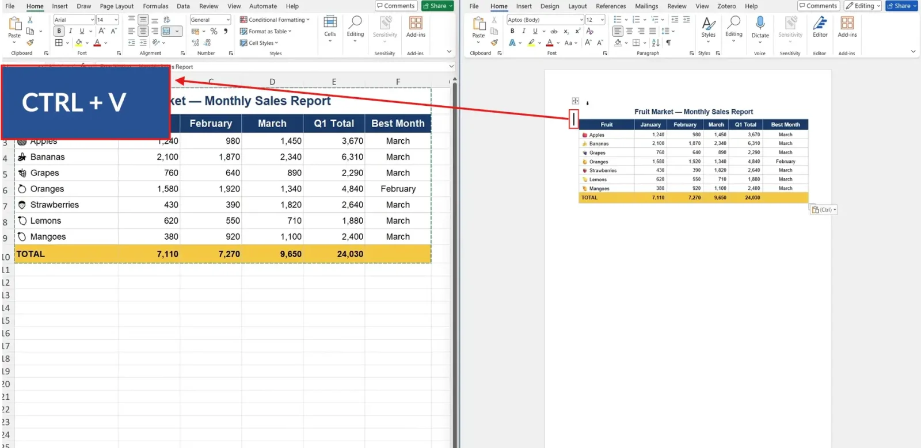Open Page Layout tab in Excel
Viewport: 921px width, 448px height.
pos(116,6)
